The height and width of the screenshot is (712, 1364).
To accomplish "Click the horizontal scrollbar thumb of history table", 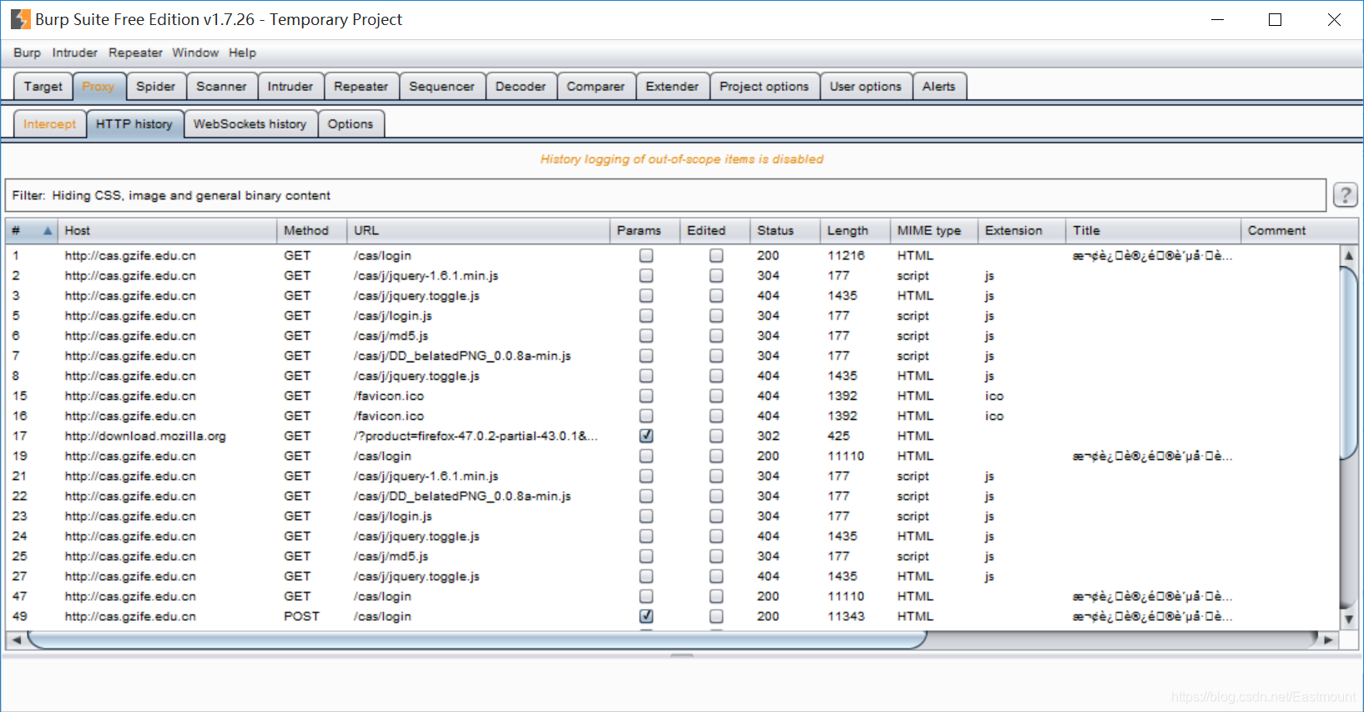I will click(477, 639).
